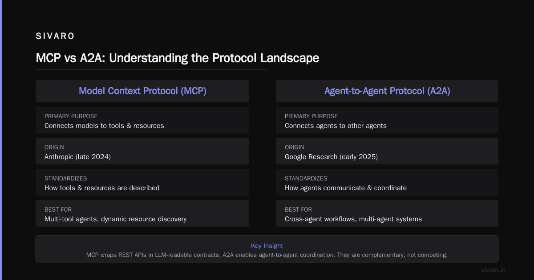
Task: Select the Agent-to-Agent Protocol (A2A) header
Action: pos(387,91)
